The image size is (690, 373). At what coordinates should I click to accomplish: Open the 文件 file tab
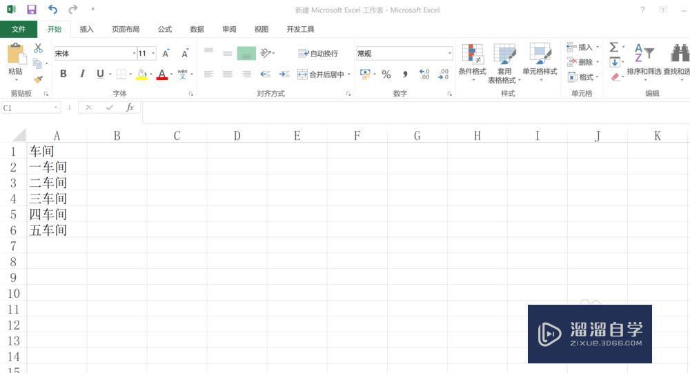(x=19, y=29)
